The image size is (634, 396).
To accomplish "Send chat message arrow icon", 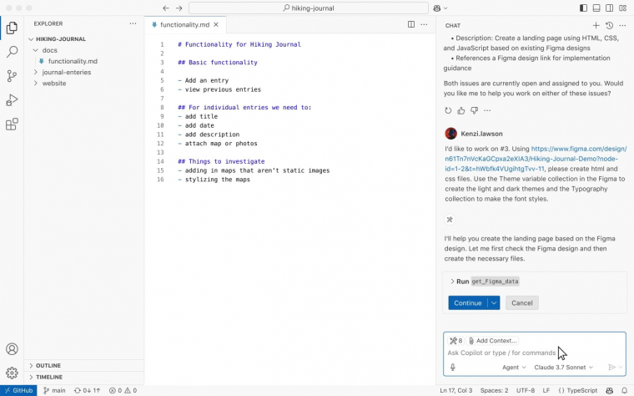I will click(x=611, y=368).
